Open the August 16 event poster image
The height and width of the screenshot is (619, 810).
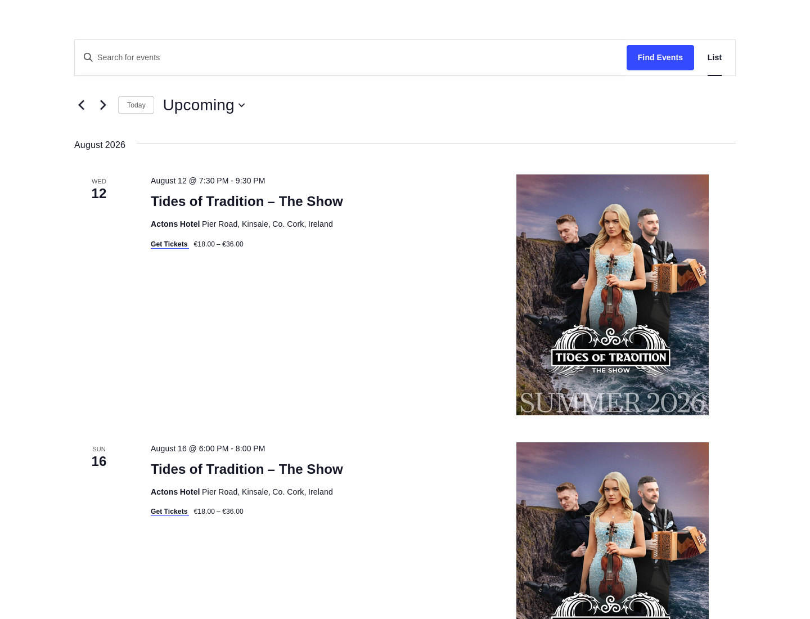click(613, 531)
